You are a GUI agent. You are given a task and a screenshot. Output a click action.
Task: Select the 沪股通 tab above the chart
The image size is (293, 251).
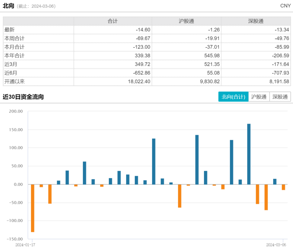pos(259,97)
